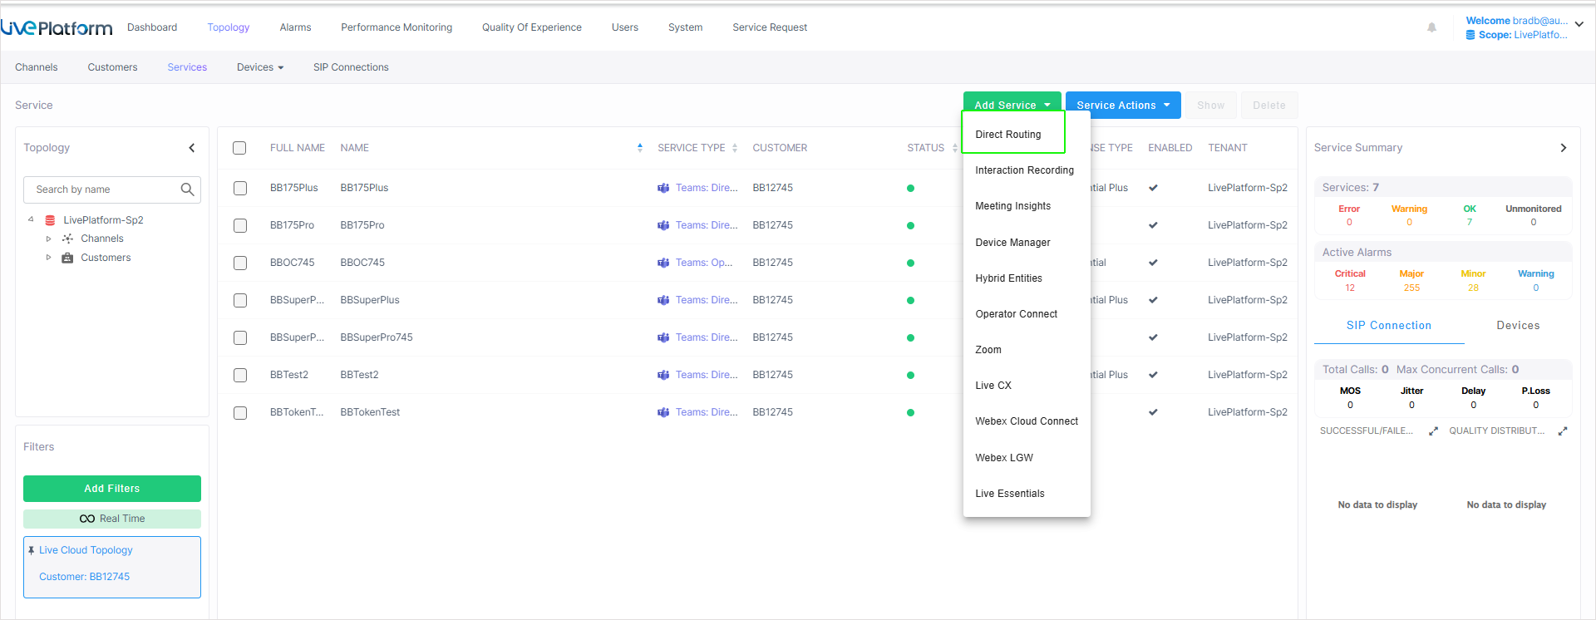1596x620 pixels.
Task: Choose Direct Routing from Add Service menu
Action: pos(1007,135)
